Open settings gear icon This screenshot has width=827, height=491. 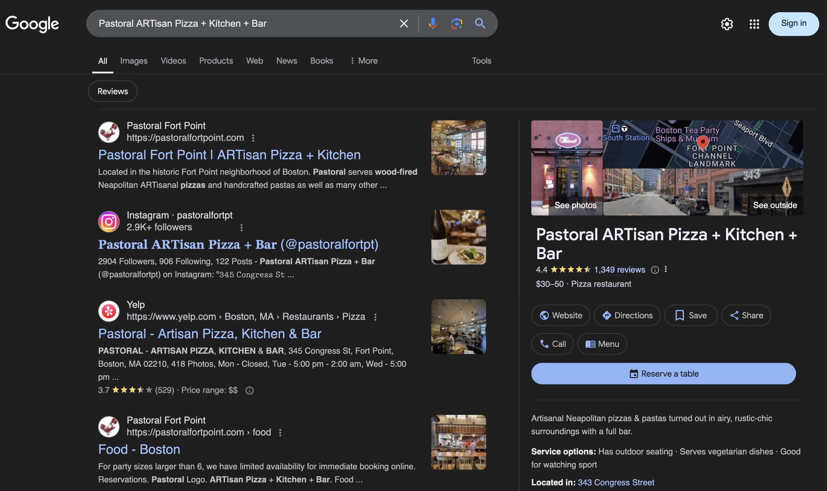(x=727, y=24)
